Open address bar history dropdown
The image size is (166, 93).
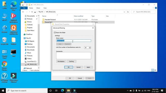tap(124, 12)
